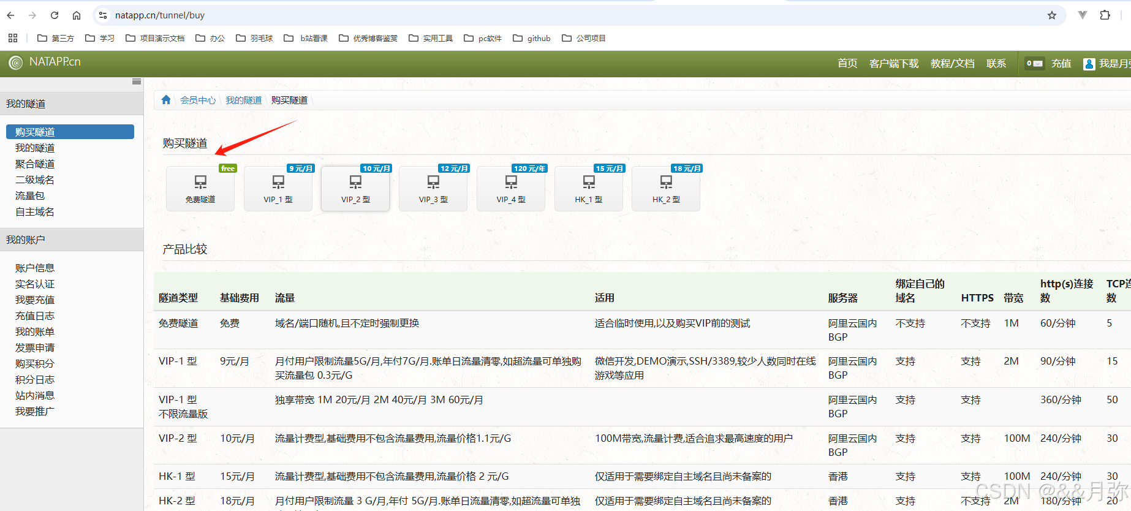Screen dimensions: 1131x511
Task: Select the HK_2 型 tunnel card
Action: coord(666,189)
